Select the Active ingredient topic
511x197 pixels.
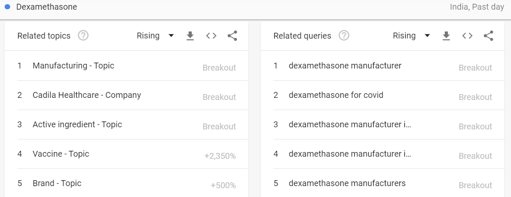point(77,125)
